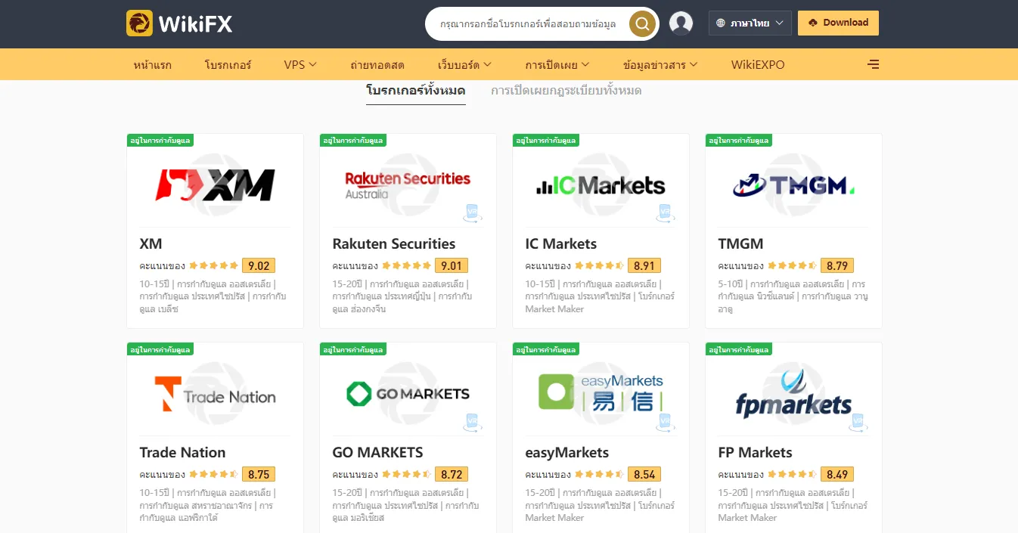
Task: Open the TMGM title
Action: pos(740,243)
